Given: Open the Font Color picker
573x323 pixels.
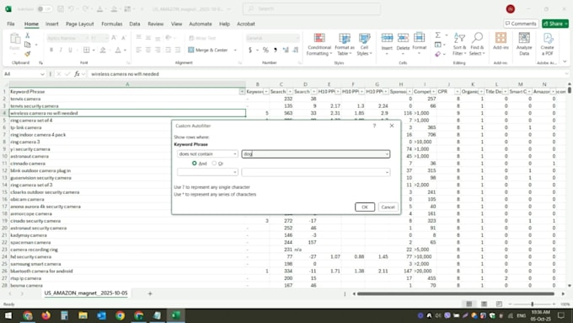Looking at the screenshot, I should 118,50.
